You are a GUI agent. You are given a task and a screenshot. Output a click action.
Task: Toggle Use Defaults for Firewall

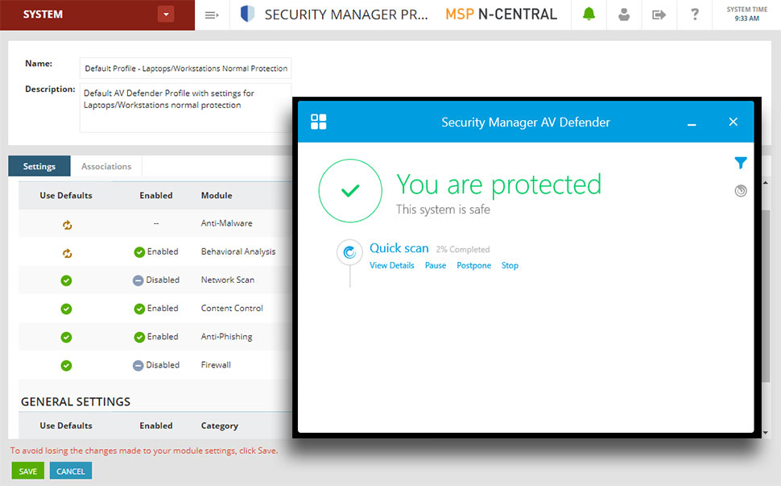pos(66,366)
